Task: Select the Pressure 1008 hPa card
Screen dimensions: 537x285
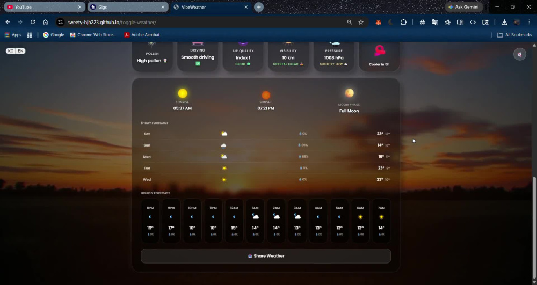Action: 333,56
